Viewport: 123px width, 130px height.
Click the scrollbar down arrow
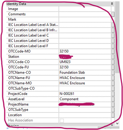click(117, 123)
